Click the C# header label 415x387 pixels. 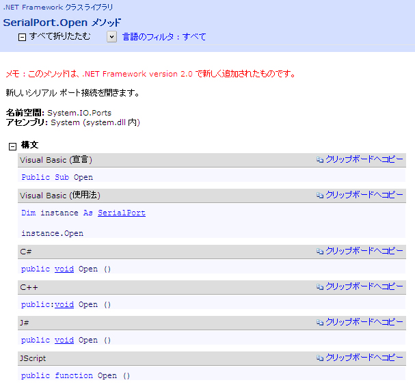[26, 252]
